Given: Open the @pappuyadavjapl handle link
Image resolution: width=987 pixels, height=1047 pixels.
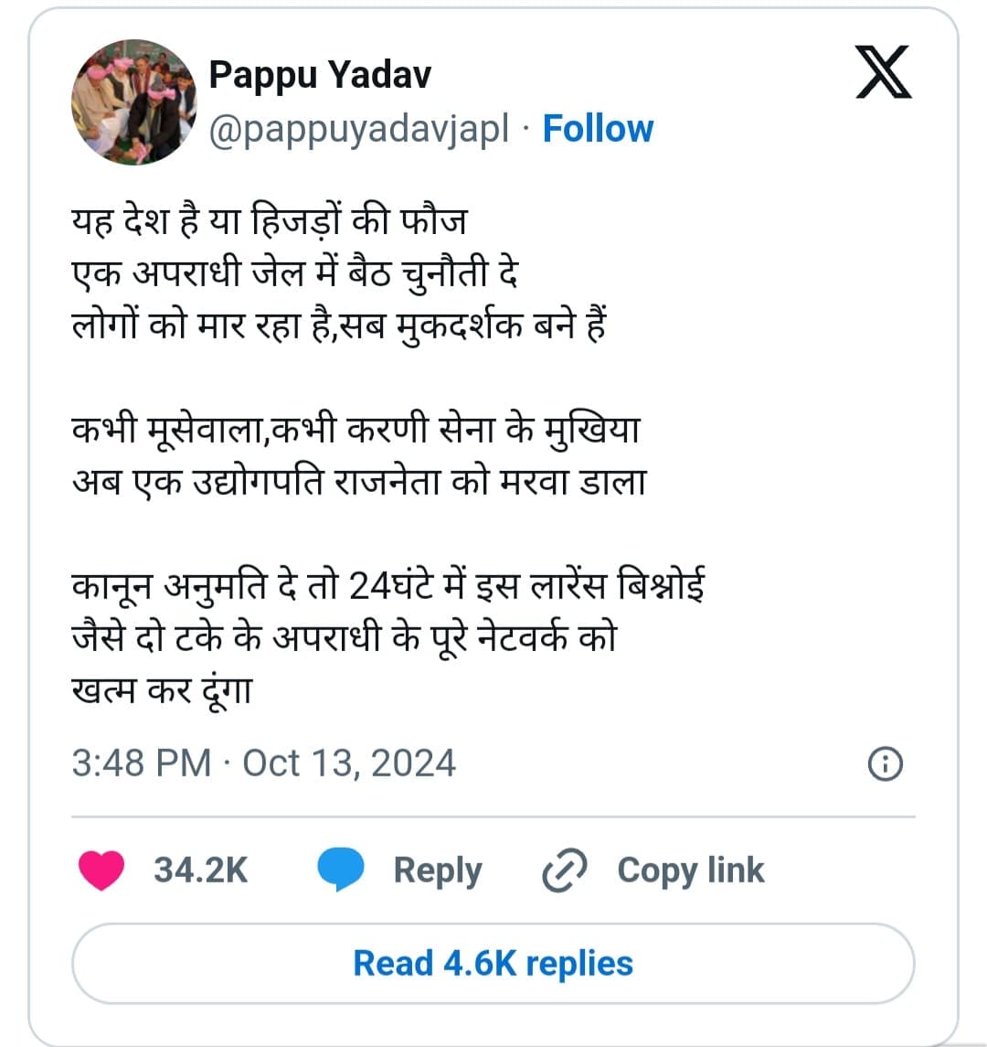Looking at the screenshot, I should [358, 129].
